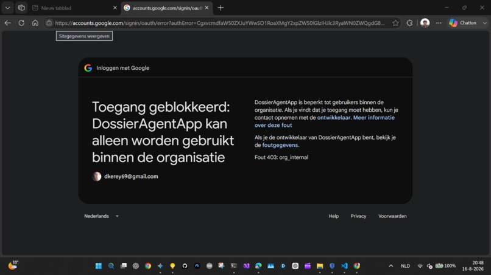The width and height of the screenshot is (491, 275).
Task: Reload the page with the refresh icon
Action: point(21,23)
